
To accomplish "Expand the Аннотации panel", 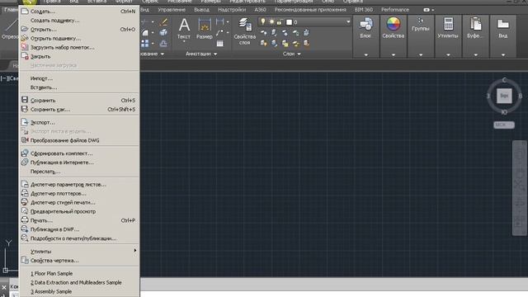I will tap(201, 54).
